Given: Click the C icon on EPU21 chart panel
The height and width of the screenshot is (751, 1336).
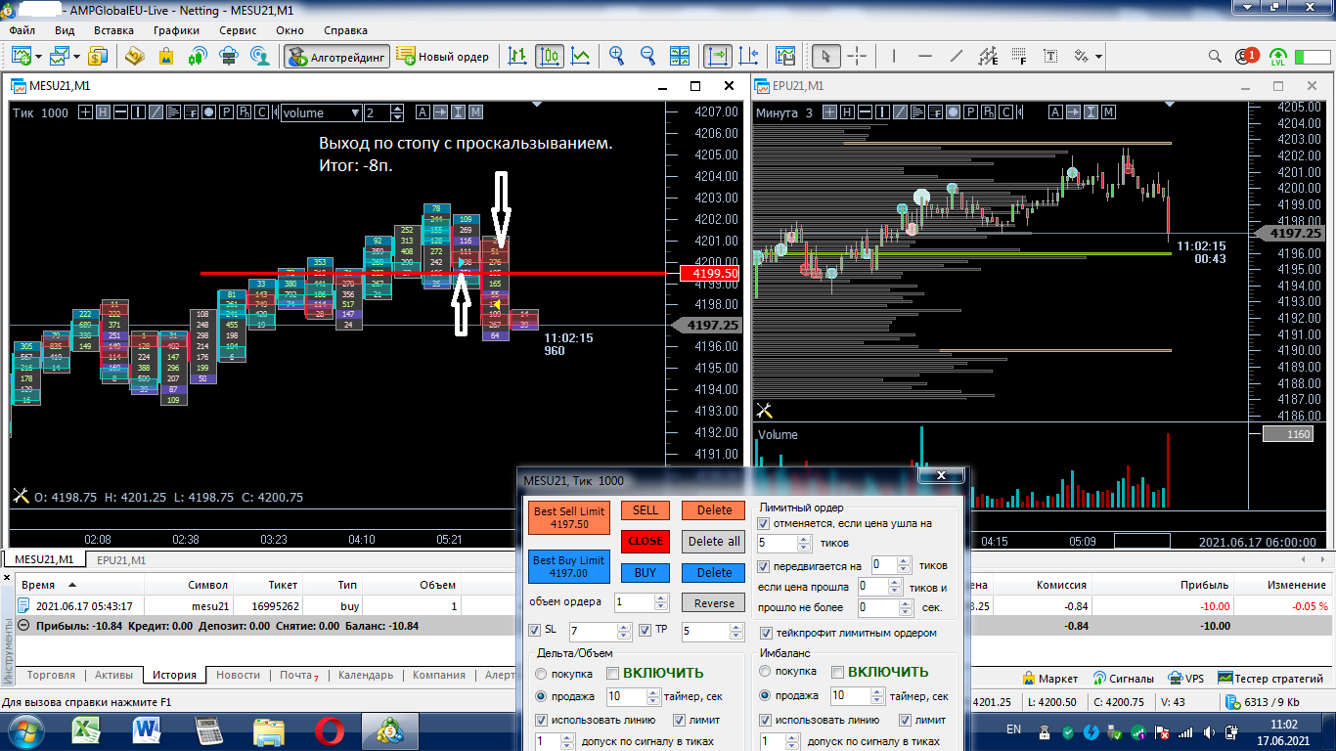Looking at the screenshot, I should tap(1004, 112).
